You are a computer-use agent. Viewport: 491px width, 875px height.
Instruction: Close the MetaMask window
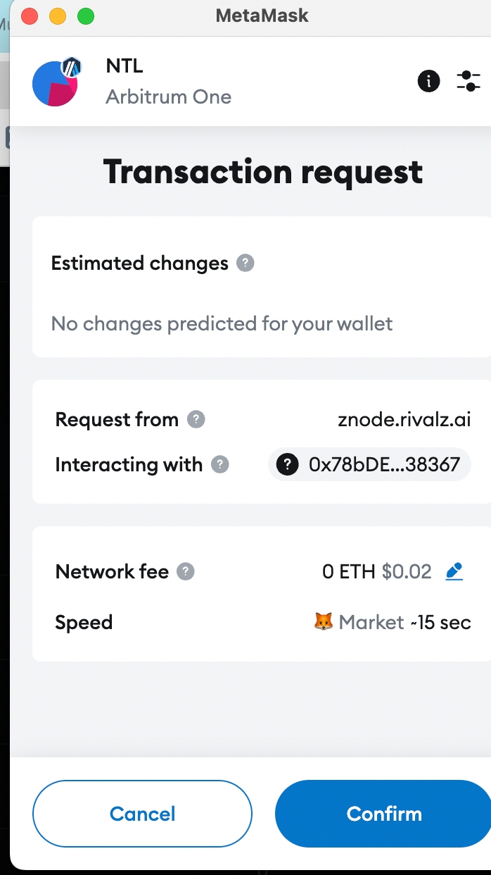tap(30, 16)
